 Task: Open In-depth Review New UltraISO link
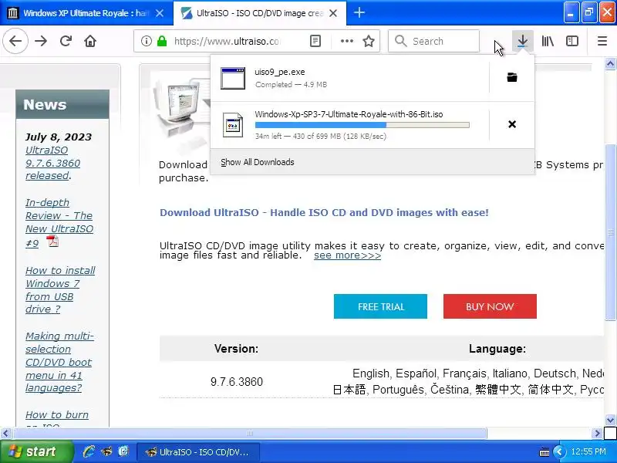point(59,222)
